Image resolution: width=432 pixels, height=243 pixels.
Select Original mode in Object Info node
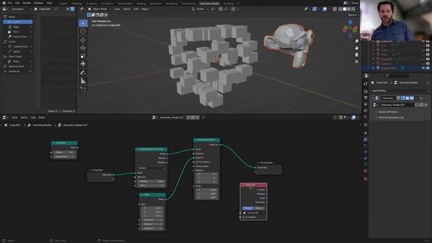pos(248,209)
